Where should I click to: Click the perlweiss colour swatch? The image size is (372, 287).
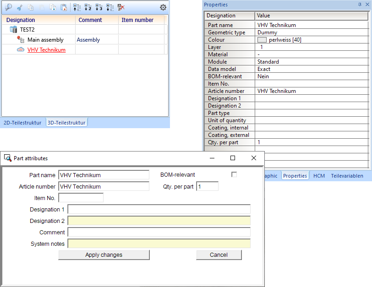click(x=262, y=40)
